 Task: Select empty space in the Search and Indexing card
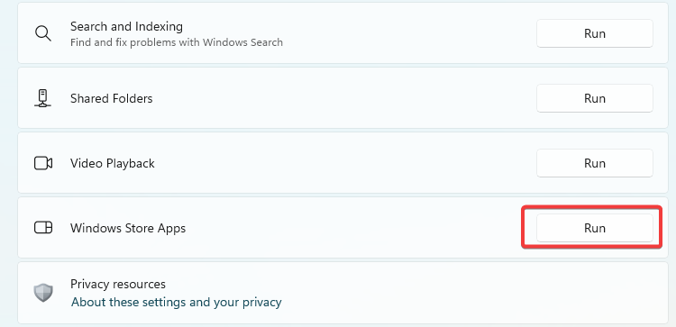pyautogui.click(x=409, y=33)
